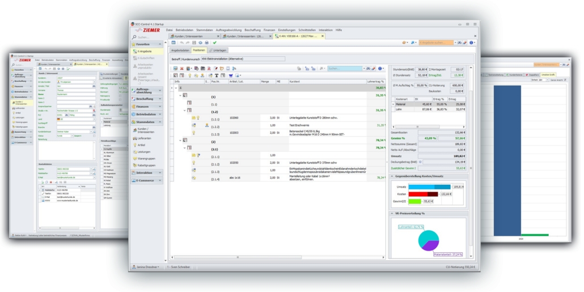
Task: Toggle Privatkunde checkbox in left window
Action: pyautogui.click(x=120, y=100)
